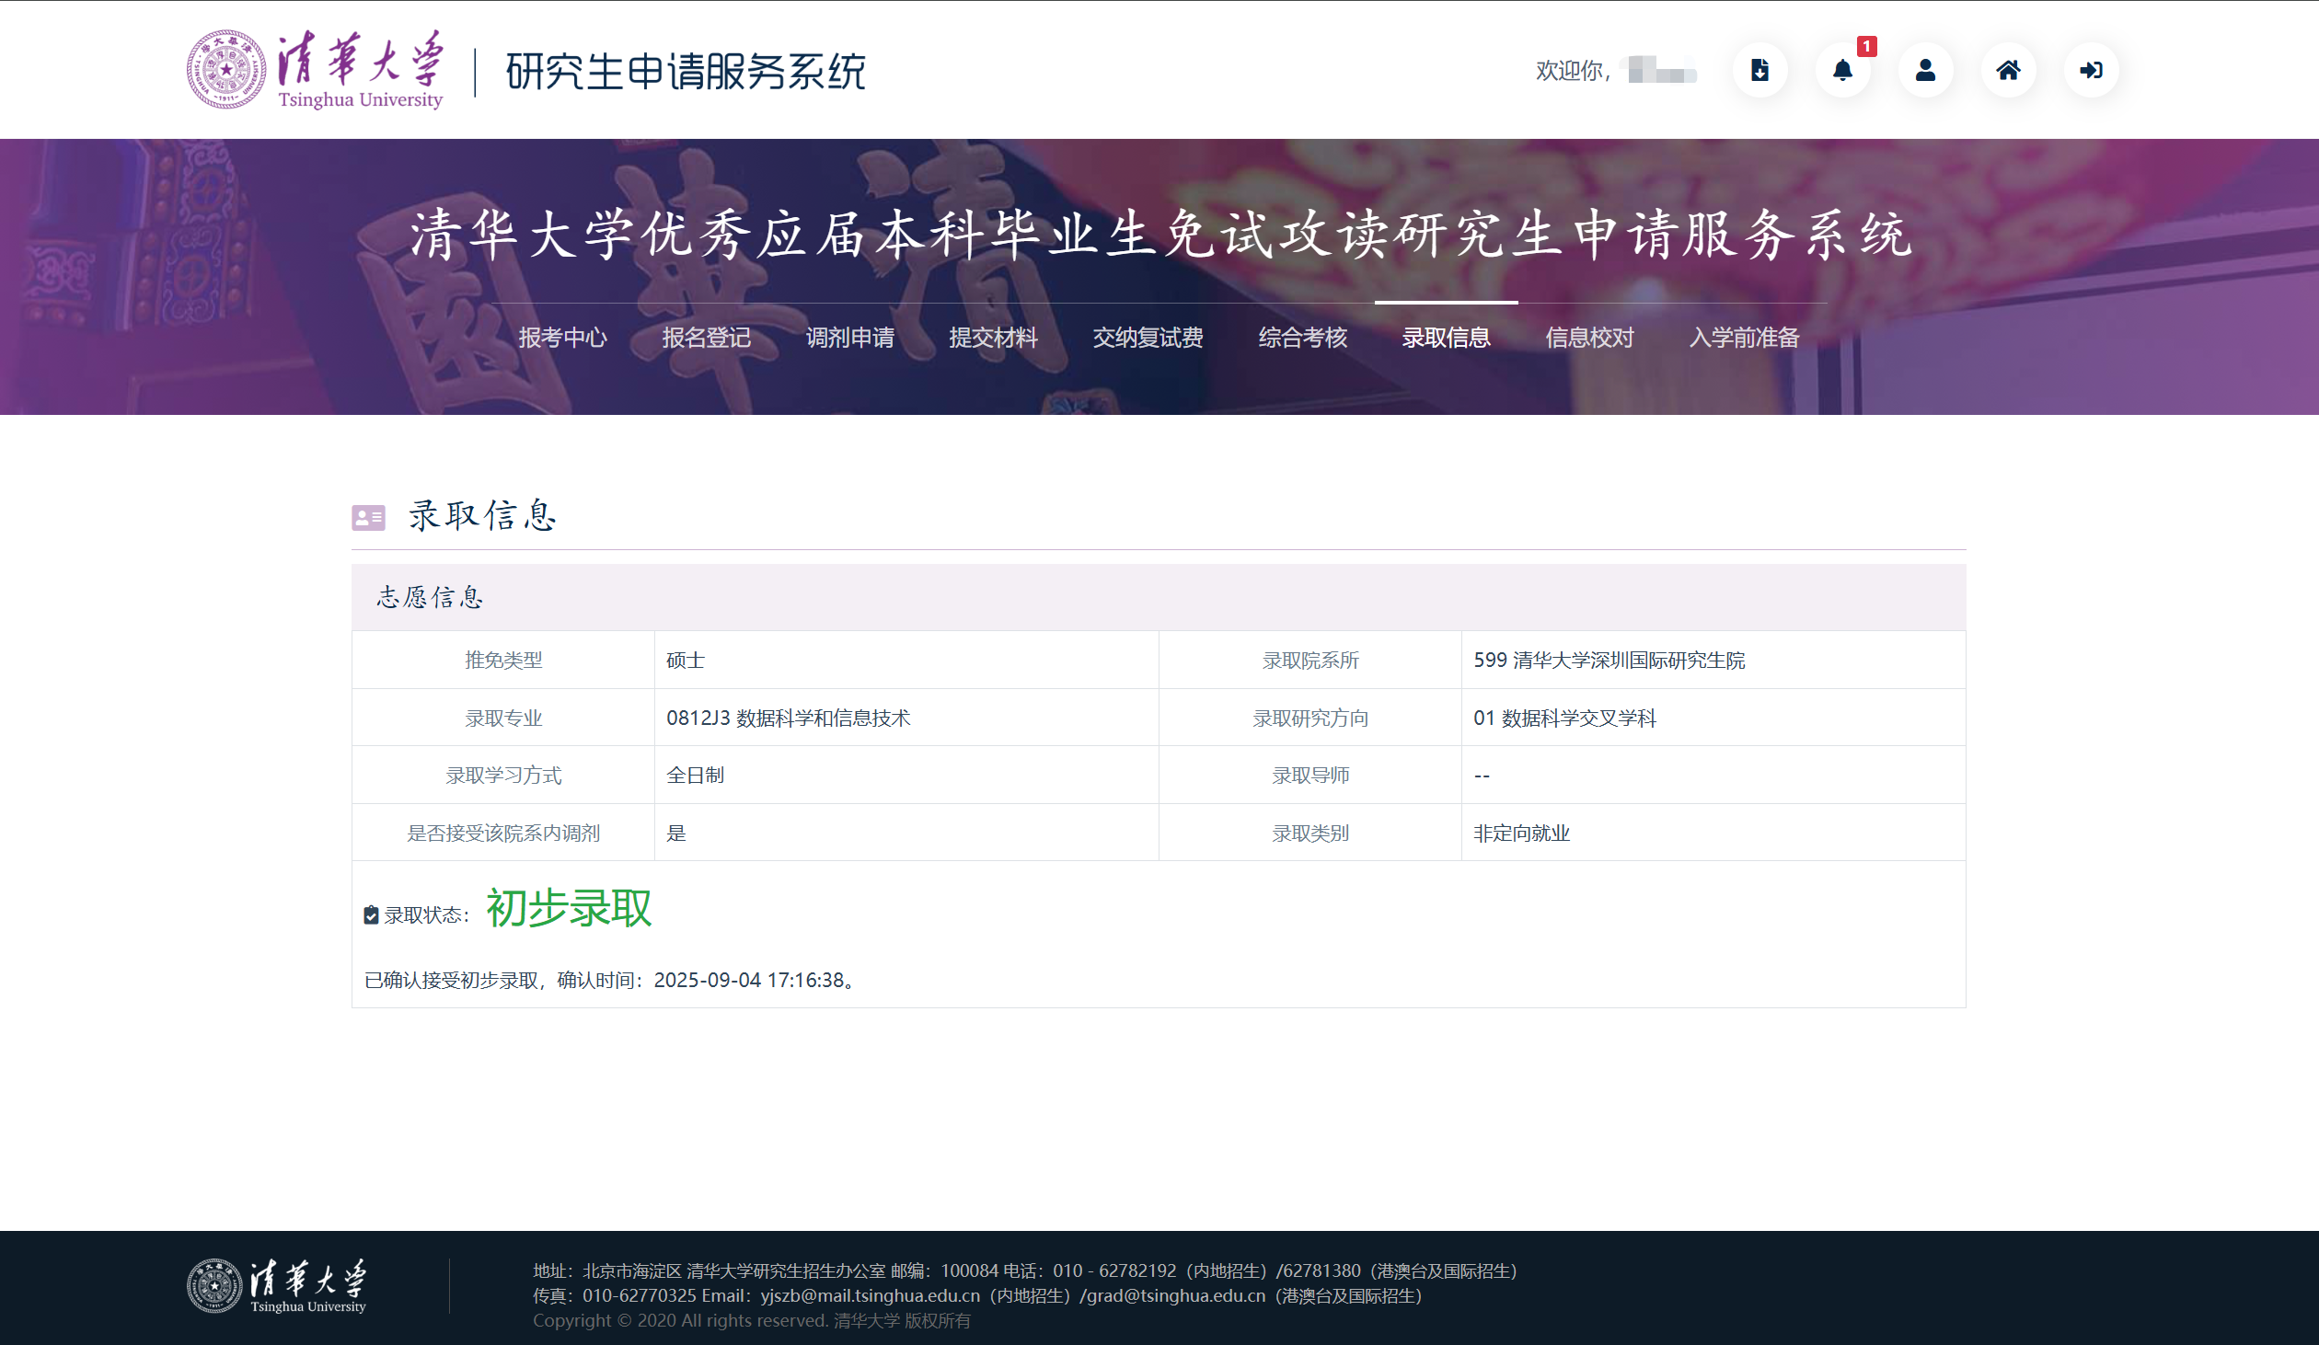
Task: Open the 入学前准备 menu item
Action: (1744, 338)
